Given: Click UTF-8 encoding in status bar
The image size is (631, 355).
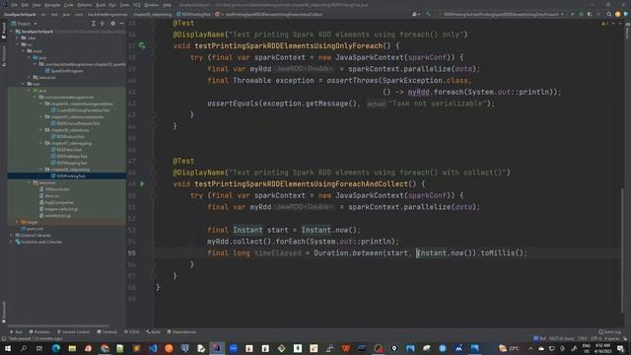Looking at the screenshot, I should tap(596, 338).
